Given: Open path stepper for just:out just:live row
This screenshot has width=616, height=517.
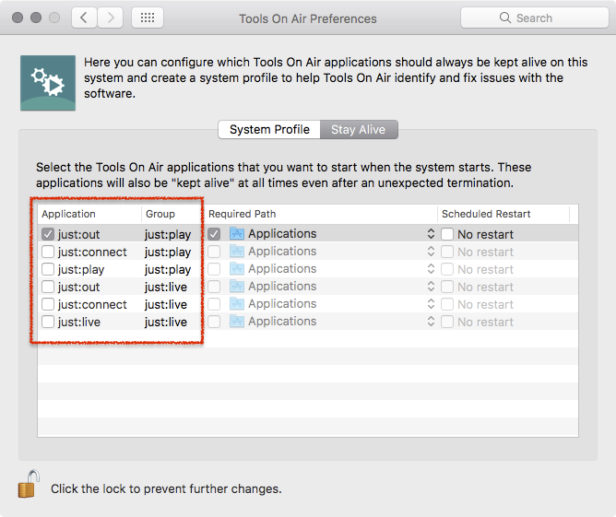Looking at the screenshot, I should 431,287.
